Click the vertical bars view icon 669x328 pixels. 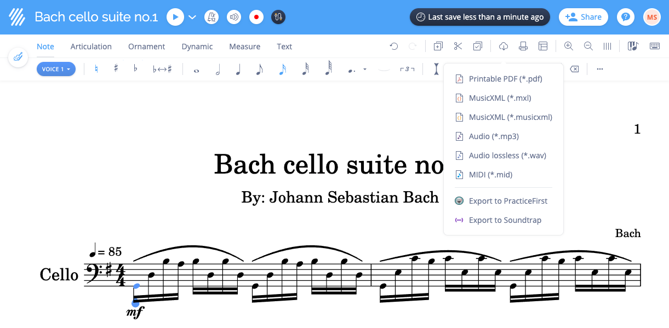point(608,47)
